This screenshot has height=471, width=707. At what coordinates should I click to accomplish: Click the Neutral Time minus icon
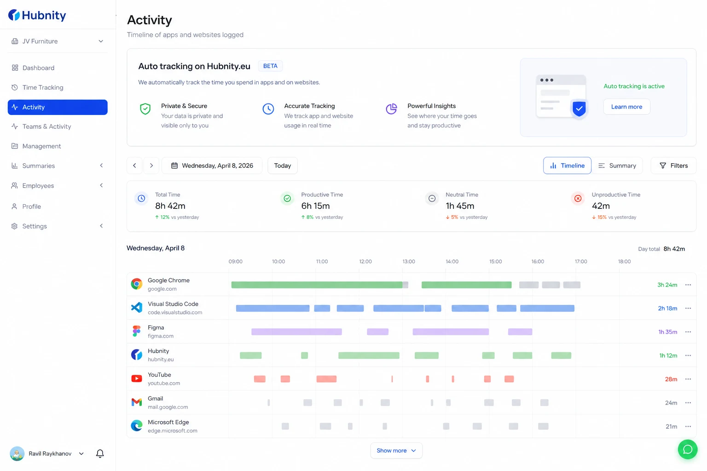pos(432,198)
